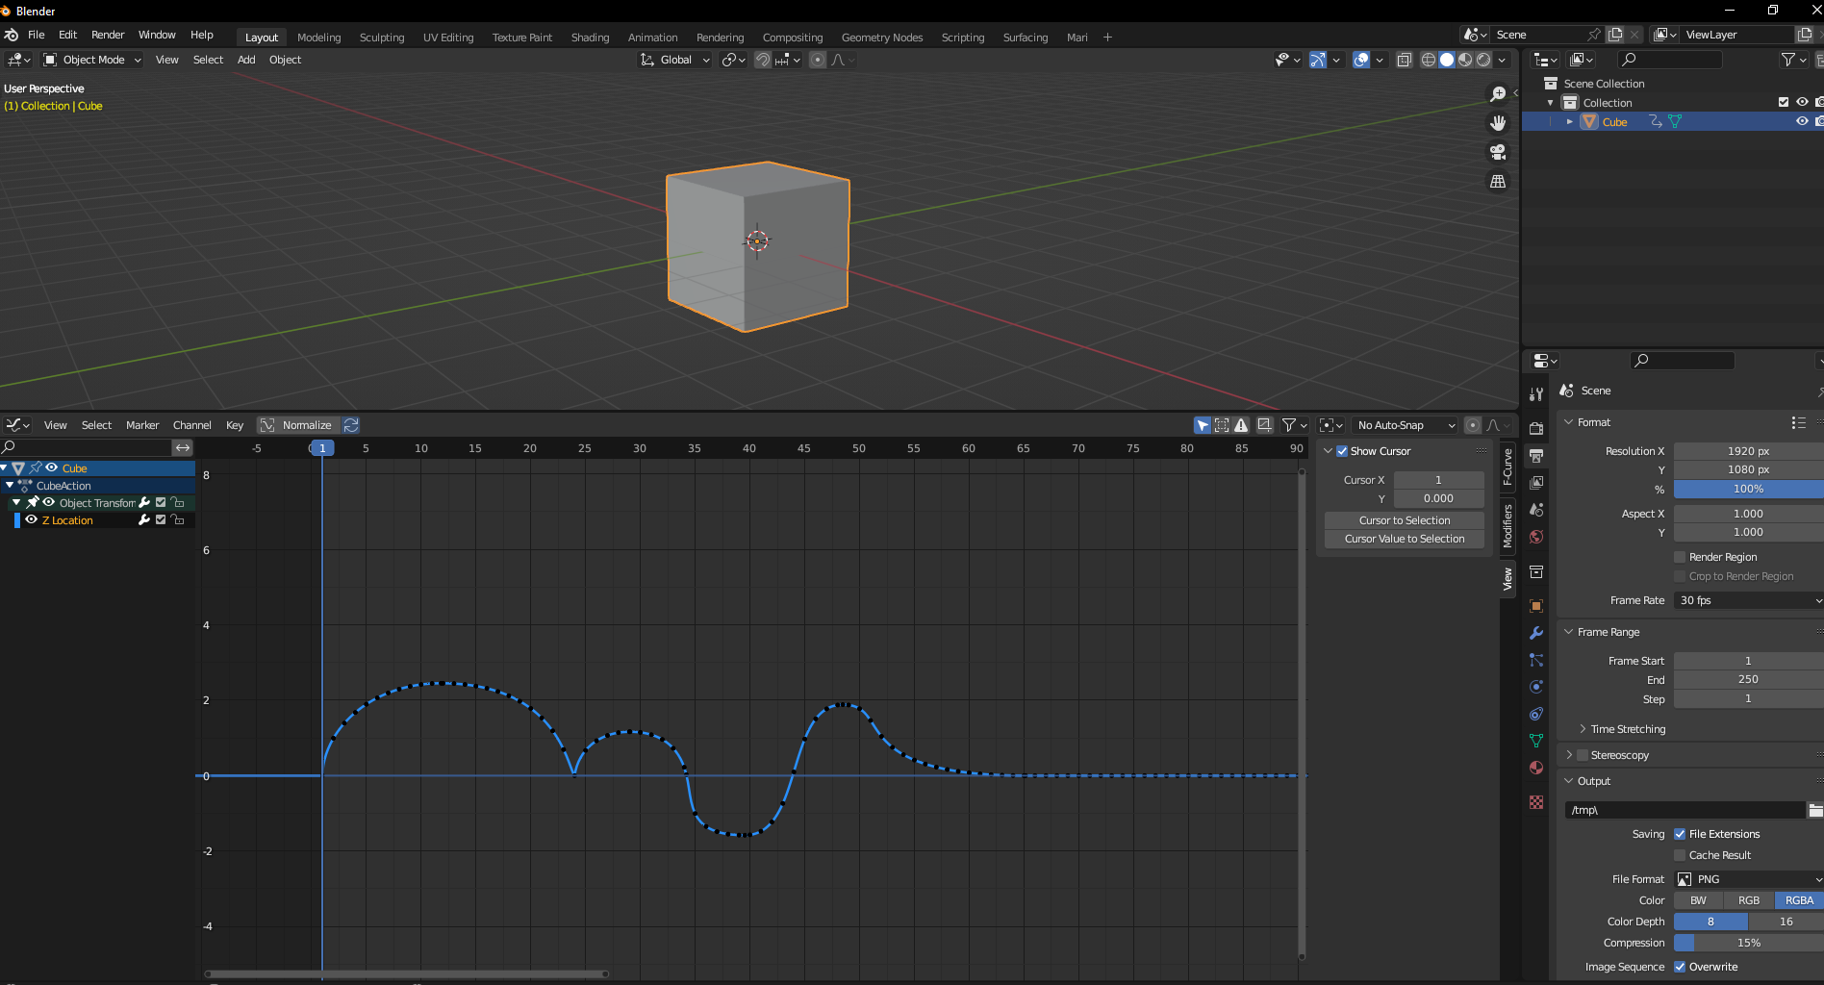Toggle the camera view icon
The height and width of the screenshot is (985, 1824).
(x=1498, y=152)
